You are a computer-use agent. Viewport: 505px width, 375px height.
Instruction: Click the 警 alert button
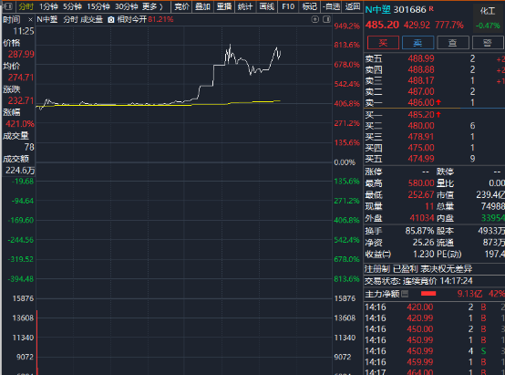(488, 43)
